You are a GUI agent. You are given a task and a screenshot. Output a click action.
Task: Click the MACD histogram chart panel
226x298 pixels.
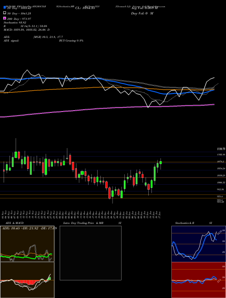tap(27, 280)
